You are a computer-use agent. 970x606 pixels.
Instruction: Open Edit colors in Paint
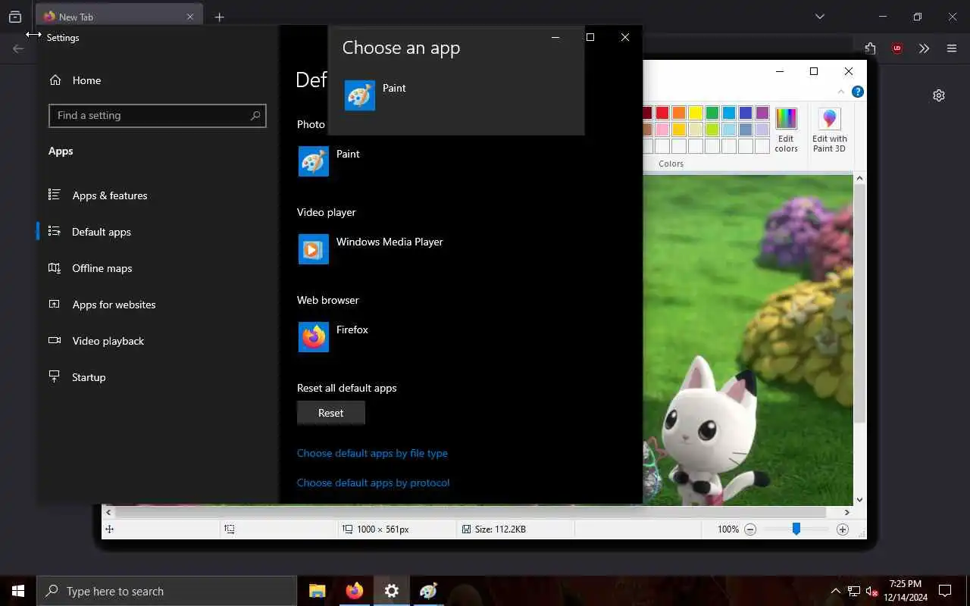(786, 130)
